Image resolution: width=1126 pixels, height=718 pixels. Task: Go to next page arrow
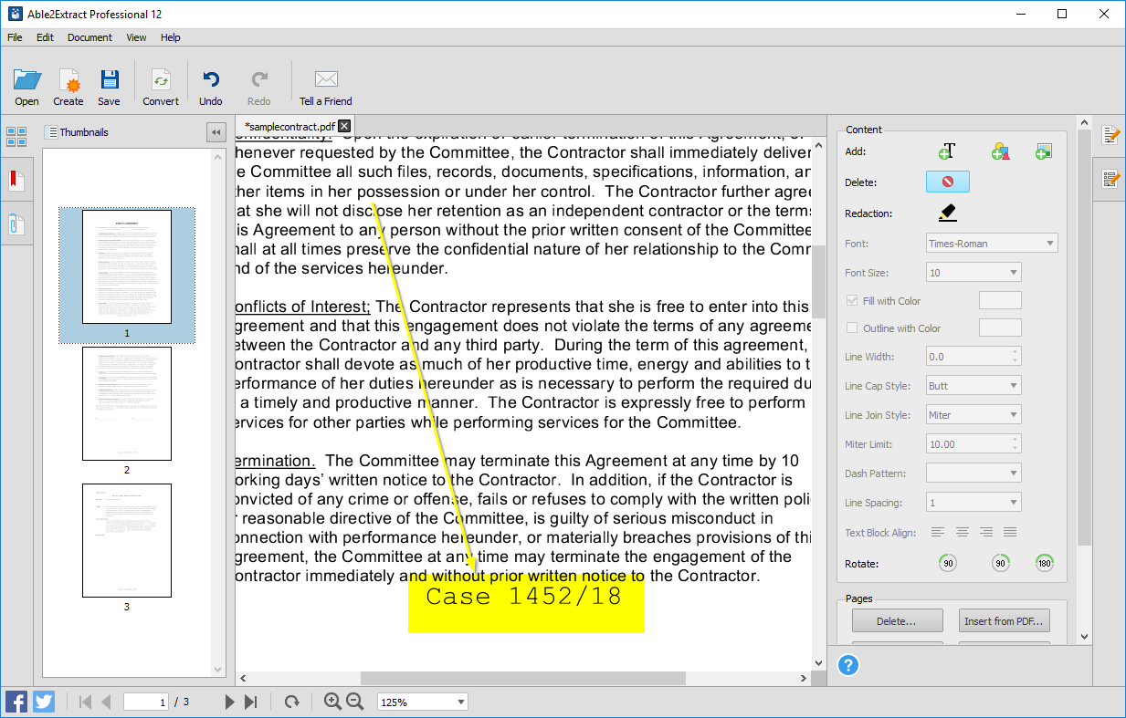tap(230, 702)
